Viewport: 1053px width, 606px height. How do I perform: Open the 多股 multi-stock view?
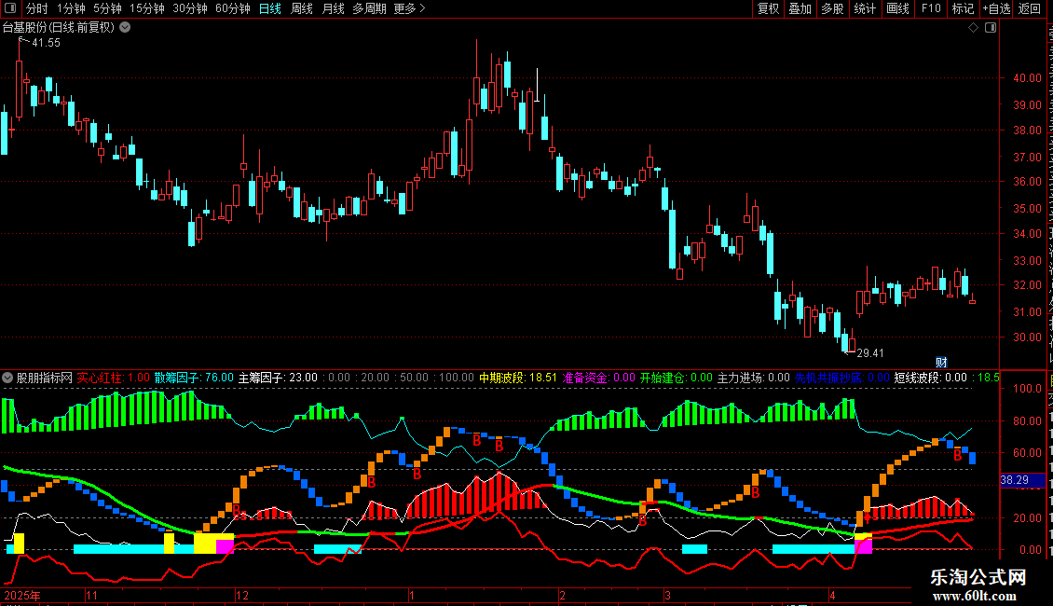pyautogui.click(x=833, y=8)
